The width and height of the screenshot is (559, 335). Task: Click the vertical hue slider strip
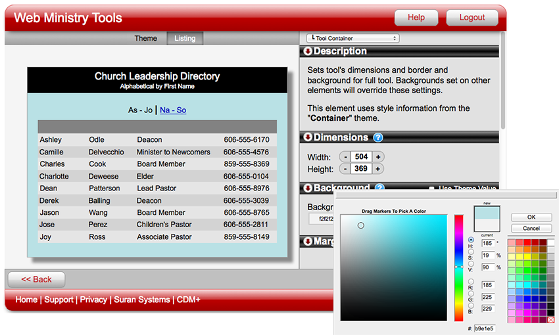click(x=458, y=266)
